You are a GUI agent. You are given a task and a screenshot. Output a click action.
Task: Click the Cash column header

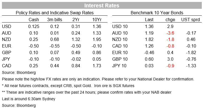coord(34,19)
